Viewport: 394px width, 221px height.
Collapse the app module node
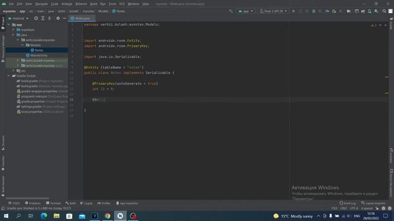pyautogui.click(x=9, y=25)
